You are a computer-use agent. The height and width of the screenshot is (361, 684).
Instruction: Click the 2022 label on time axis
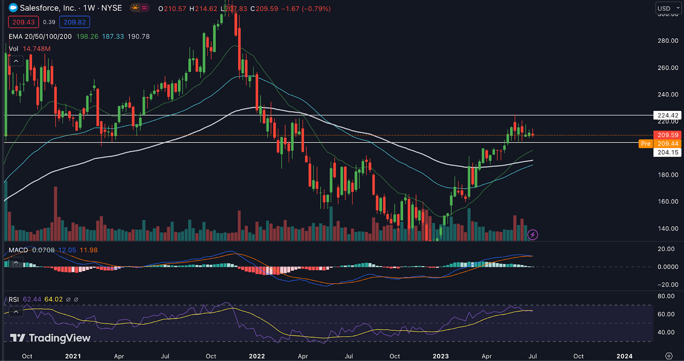(x=257, y=356)
